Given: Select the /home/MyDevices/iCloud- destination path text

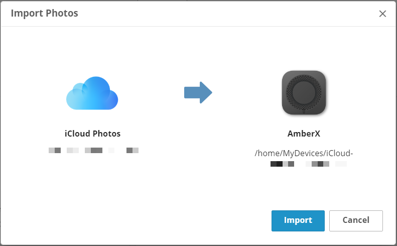Looking at the screenshot, I should click(304, 153).
